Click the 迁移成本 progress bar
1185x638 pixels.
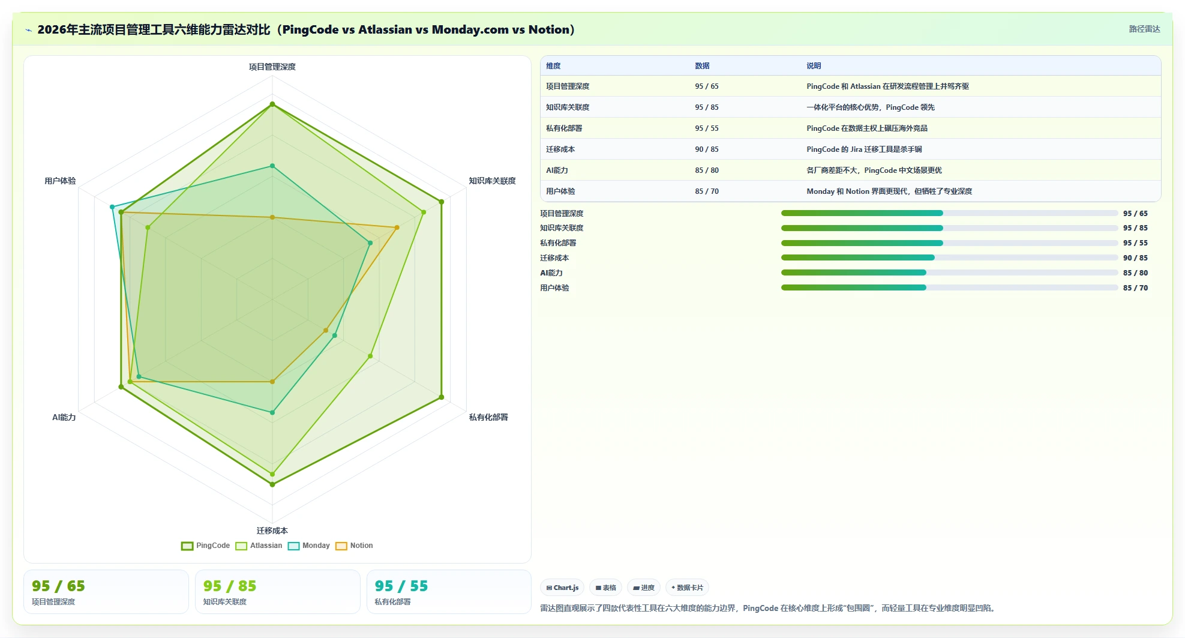coord(949,257)
